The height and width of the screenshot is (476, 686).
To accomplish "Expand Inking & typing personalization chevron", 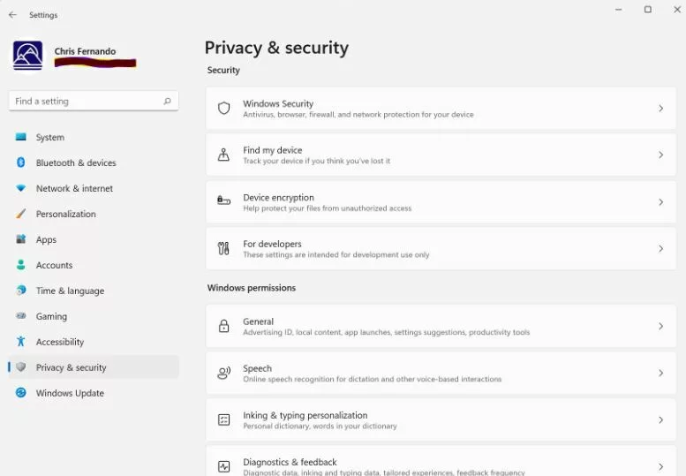I will (660, 419).
